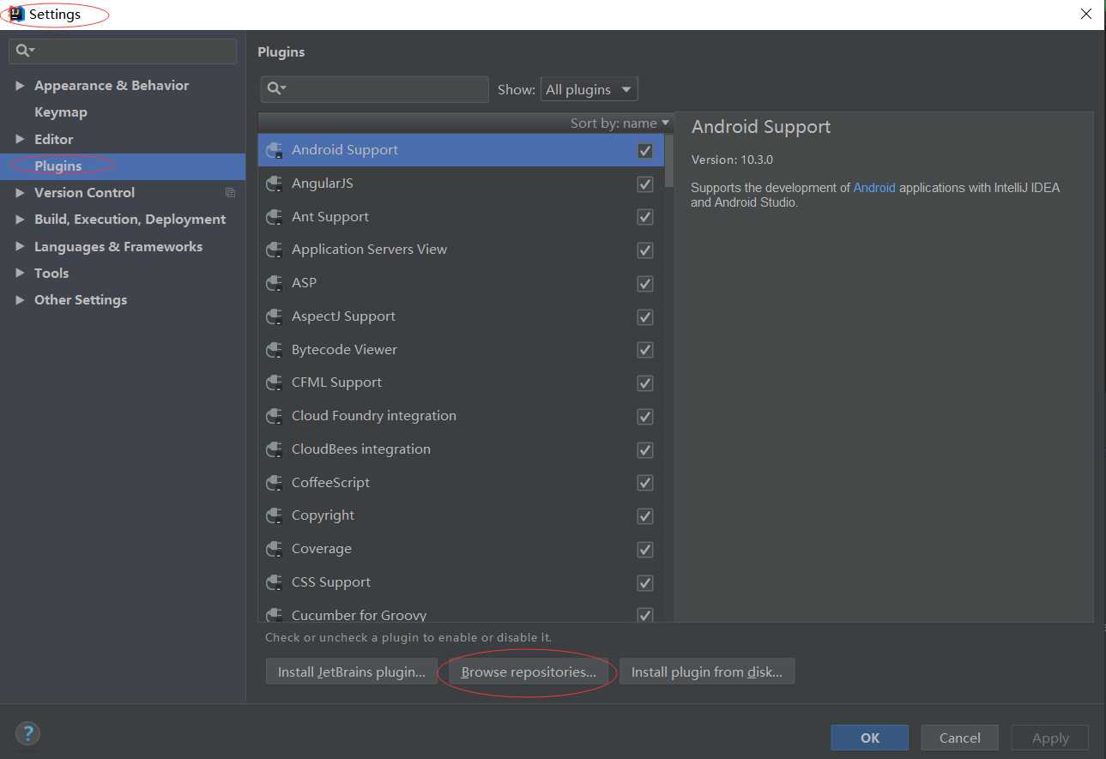Select the Copyright plugin name
1106x759 pixels.
[323, 515]
